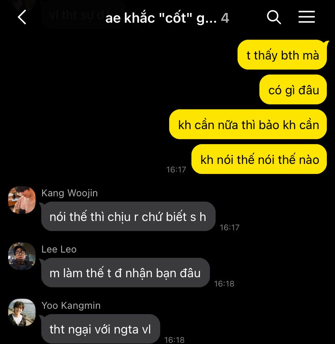The height and width of the screenshot is (344, 335).
Task: Tap the 16:17 timestamp beside yellow bubble
Action: click(x=176, y=170)
